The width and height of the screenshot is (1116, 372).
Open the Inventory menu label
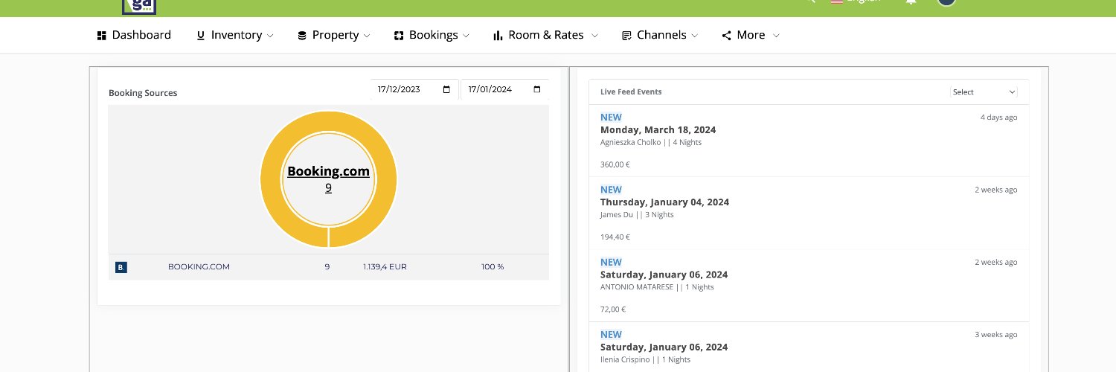[237, 35]
